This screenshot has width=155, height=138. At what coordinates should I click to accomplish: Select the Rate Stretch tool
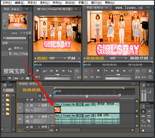coord(143,121)
